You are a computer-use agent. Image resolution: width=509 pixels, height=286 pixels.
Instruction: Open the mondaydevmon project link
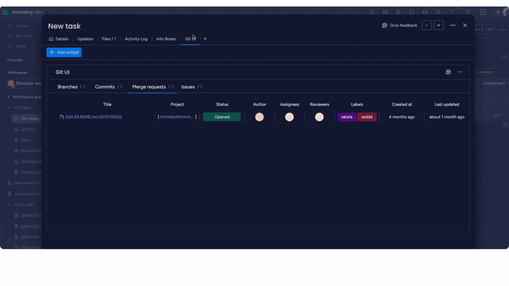tap(177, 117)
